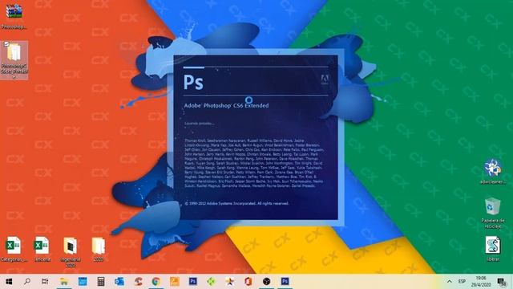Click the green diamond taskbar icon
This screenshot has width=513, height=289.
(212, 282)
